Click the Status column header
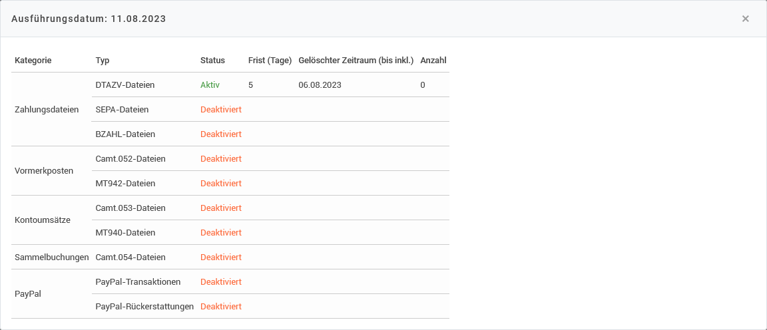This screenshot has width=767, height=330. click(x=212, y=61)
